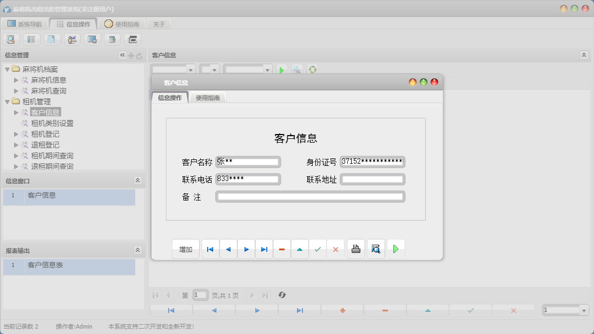Collapse the 租机管理 folder in the tree
The width and height of the screenshot is (594, 334).
7,101
